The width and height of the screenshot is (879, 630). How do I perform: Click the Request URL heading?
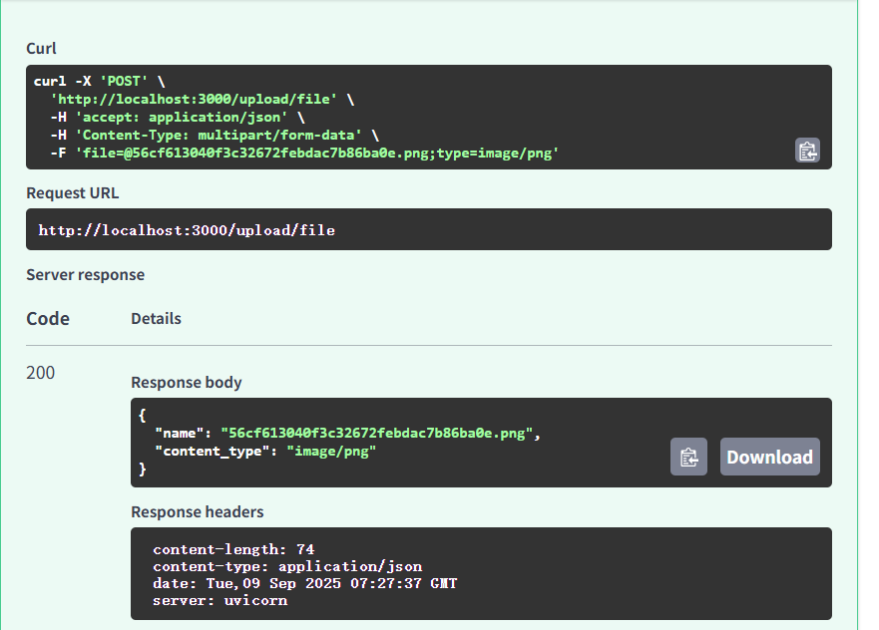coord(72,192)
